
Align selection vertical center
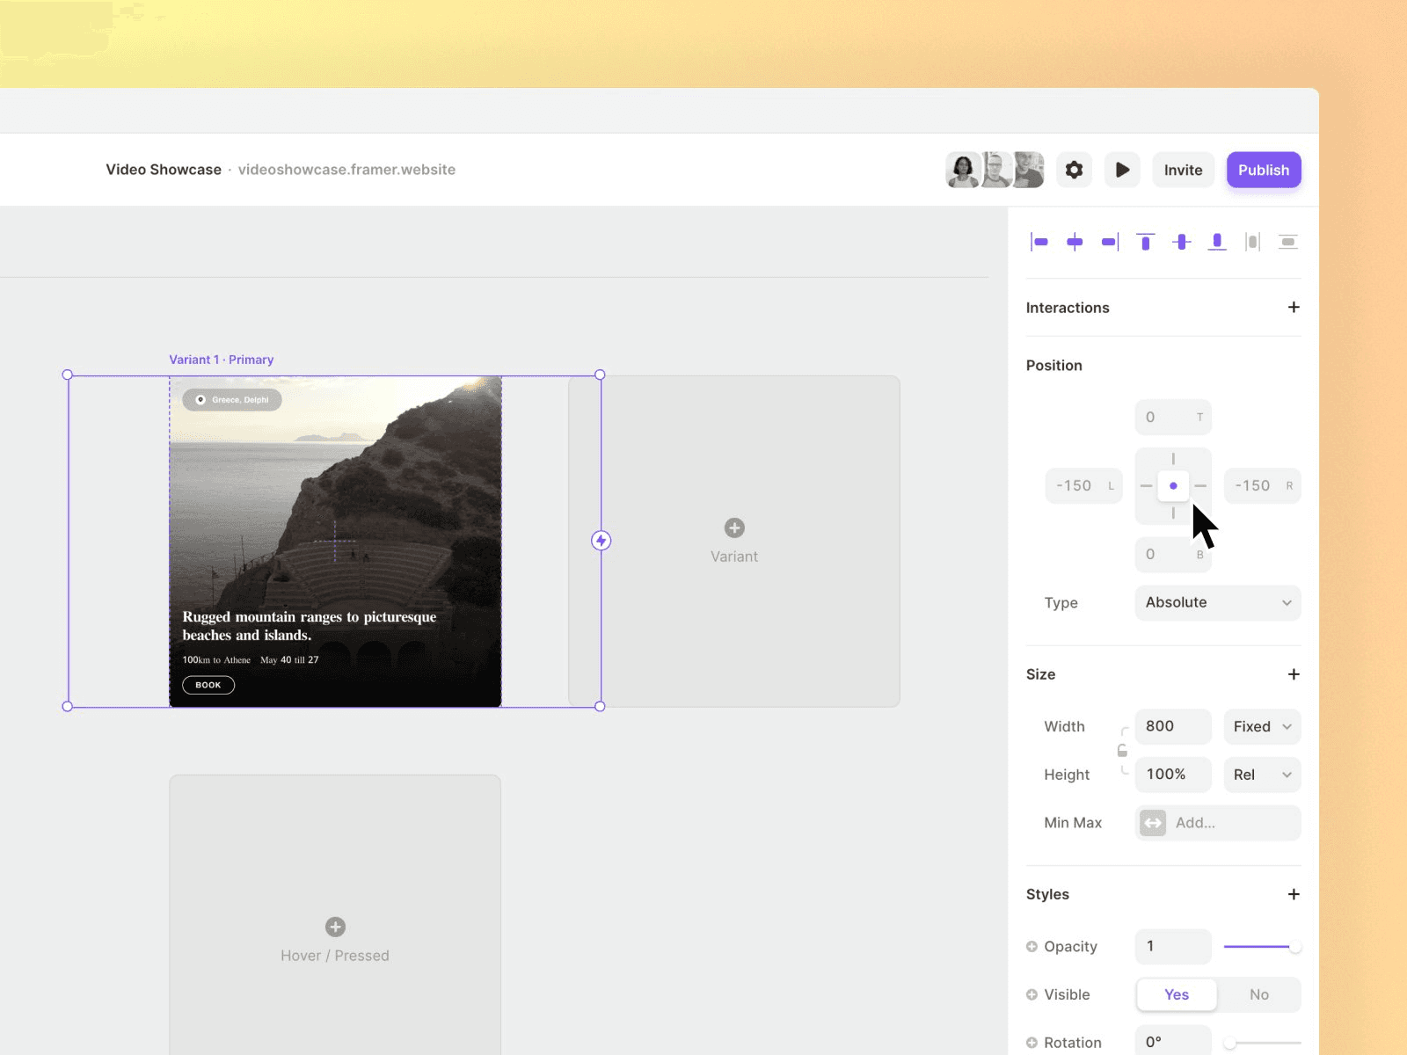1181,242
